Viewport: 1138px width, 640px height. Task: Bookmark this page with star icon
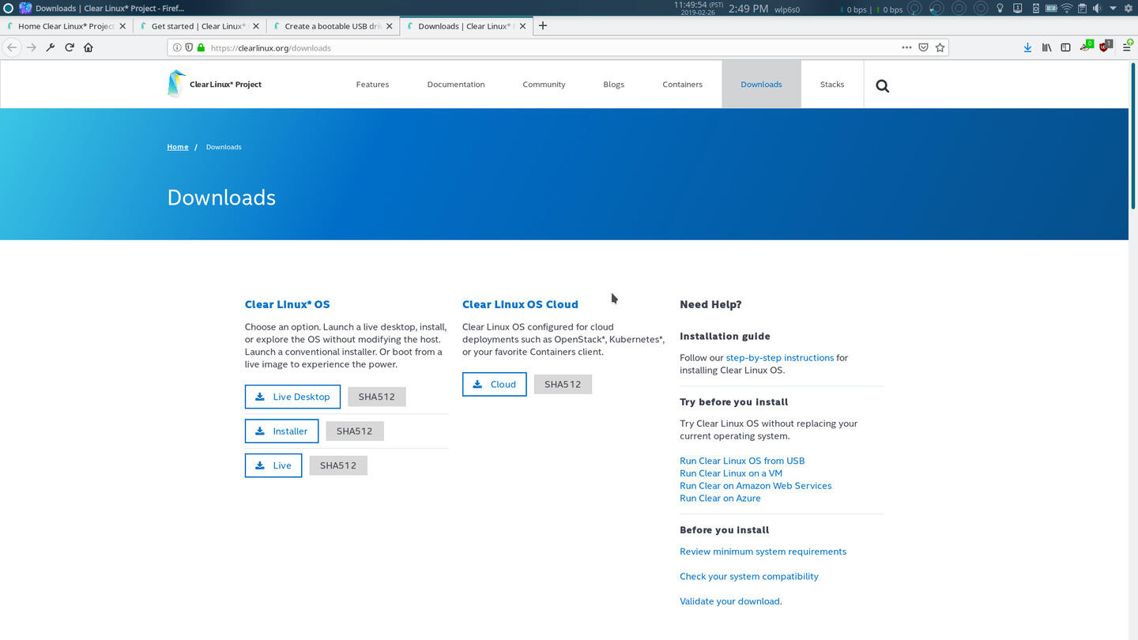coord(940,47)
